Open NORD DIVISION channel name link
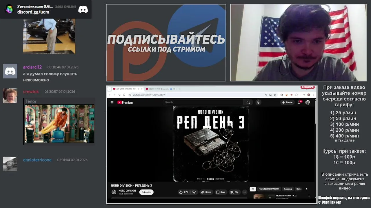The height and width of the screenshot is (208, 371). click(x=127, y=191)
